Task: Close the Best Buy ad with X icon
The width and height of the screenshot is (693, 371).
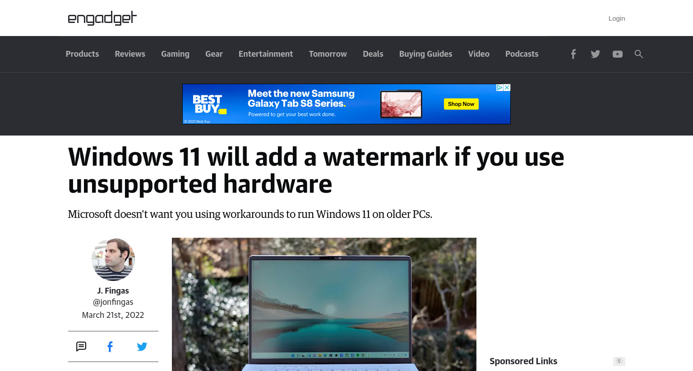Action: point(507,88)
